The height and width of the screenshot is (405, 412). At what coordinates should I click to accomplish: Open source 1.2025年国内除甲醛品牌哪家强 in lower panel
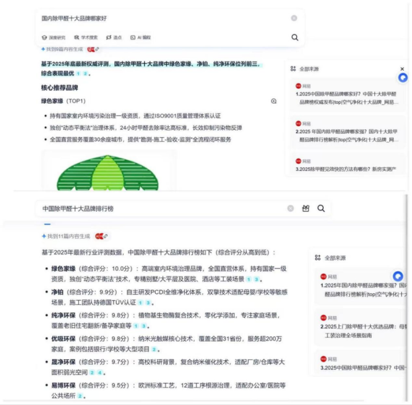(363, 290)
